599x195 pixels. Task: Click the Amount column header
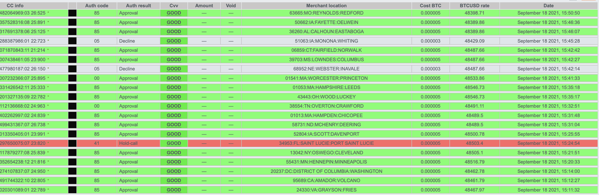[x=204, y=6]
